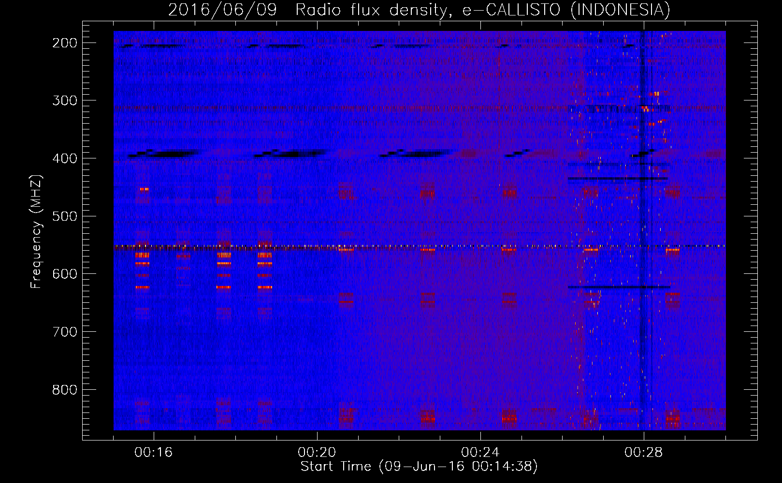
Task: Click the 300 frequency tick label
Action: [x=65, y=100]
